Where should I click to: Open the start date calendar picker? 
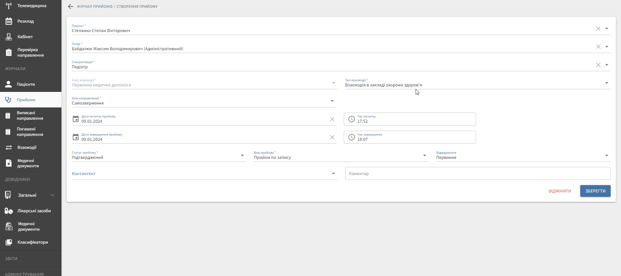pyautogui.click(x=76, y=119)
